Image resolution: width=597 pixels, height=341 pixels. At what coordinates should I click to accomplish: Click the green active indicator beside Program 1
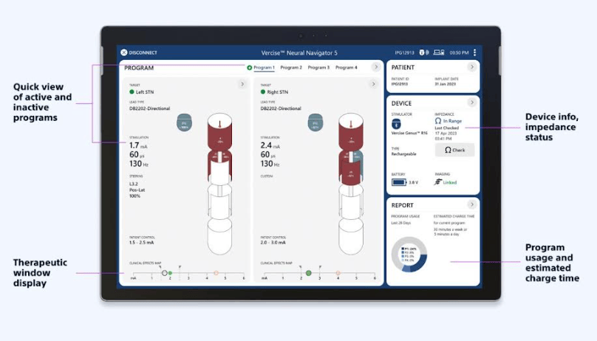pos(250,68)
